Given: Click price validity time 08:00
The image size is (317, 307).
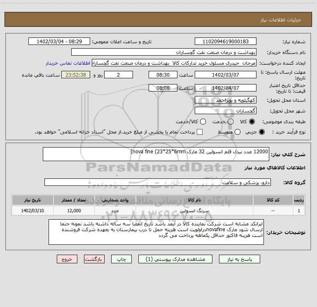Looking at the screenshot, I should [163, 88].
